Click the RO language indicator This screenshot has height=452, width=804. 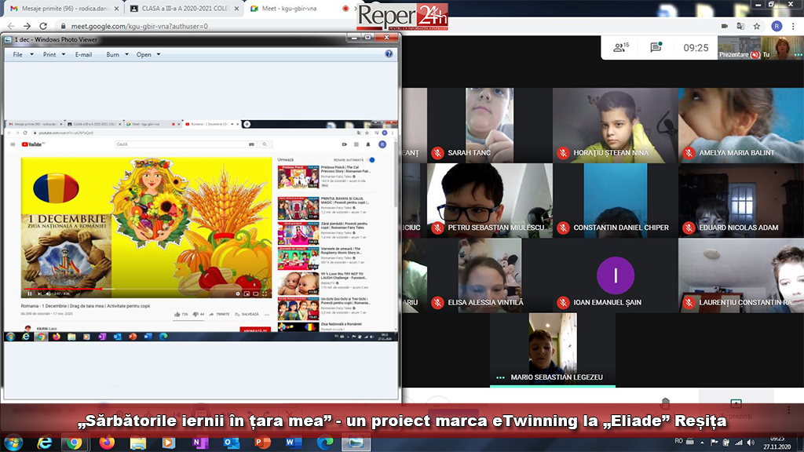(x=679, y=441)
